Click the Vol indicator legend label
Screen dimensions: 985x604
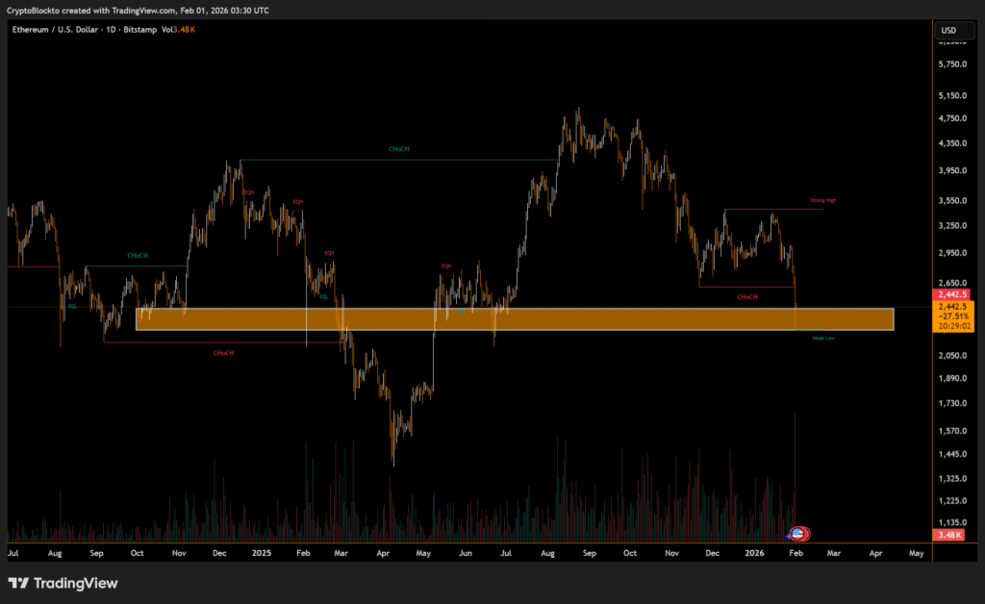[166, 31]
